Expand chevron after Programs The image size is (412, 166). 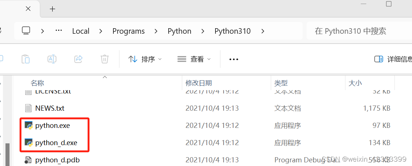156,31
